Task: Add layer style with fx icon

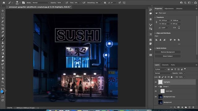Action: pos(174,107)
